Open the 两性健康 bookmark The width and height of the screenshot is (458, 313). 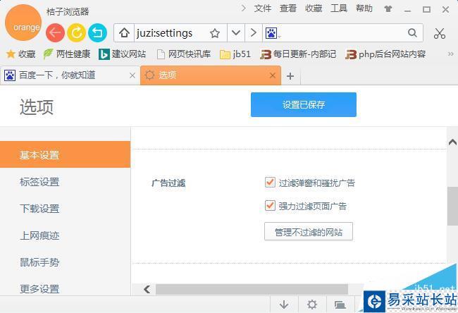67,54
